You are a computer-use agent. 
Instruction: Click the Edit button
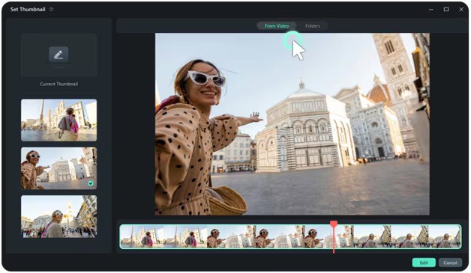(424, 263)
